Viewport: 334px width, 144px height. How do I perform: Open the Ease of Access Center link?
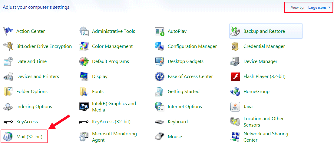pos(190,77)
